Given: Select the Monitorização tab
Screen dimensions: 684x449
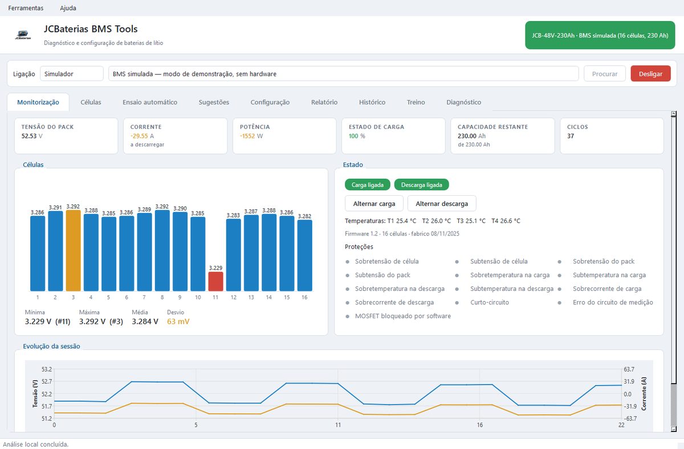Looking at the screenshot, I should (38, 102).
